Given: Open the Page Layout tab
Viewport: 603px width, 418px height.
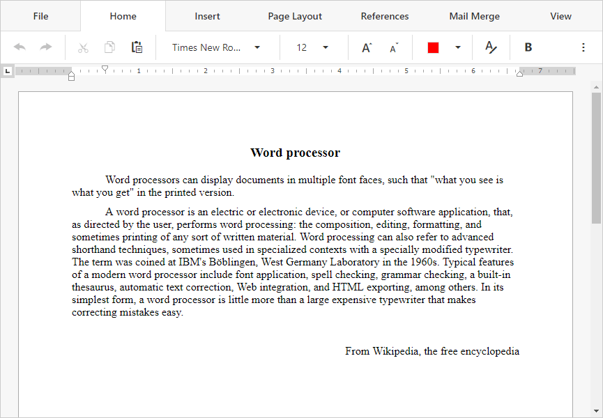Looking at the screenshot, I should click(x=295, y=16).
